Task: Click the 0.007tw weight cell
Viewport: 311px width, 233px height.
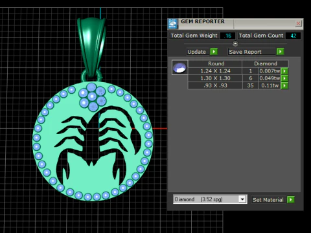Action: click(x=270, y=71)
